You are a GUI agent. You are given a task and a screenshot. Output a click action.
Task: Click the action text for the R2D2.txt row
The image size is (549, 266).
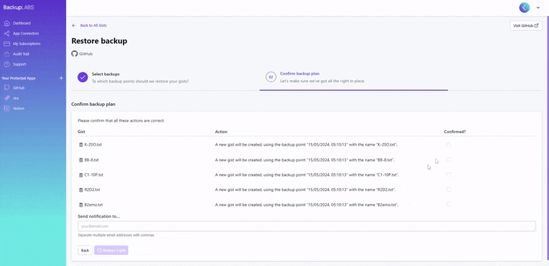[305, 190]
